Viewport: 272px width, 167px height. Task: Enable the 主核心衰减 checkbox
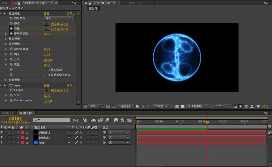45,70
